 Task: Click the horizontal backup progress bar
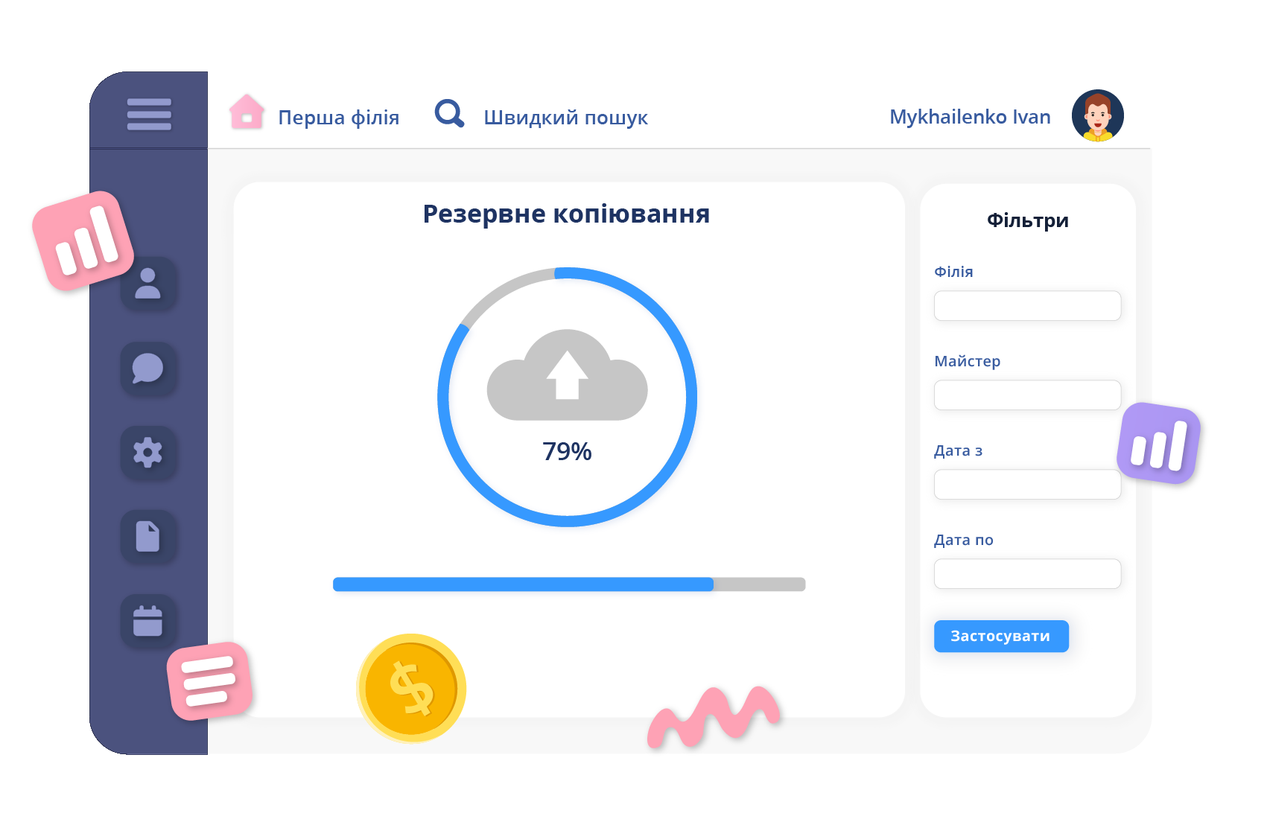568,584
